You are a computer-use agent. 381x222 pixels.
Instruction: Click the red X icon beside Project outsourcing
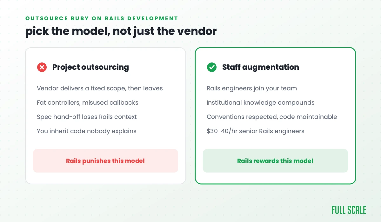(x=42, y=67)
